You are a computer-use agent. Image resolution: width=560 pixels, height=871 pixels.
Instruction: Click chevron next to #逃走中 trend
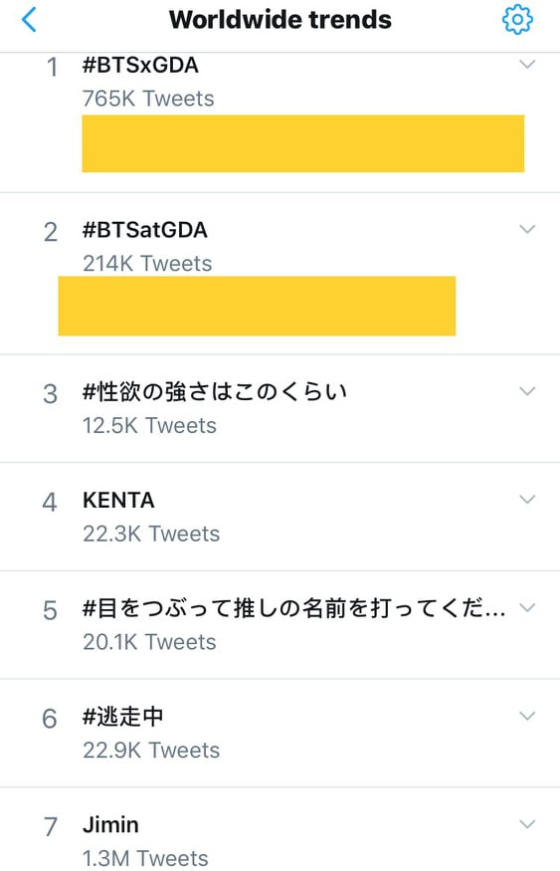click(527, 716)
